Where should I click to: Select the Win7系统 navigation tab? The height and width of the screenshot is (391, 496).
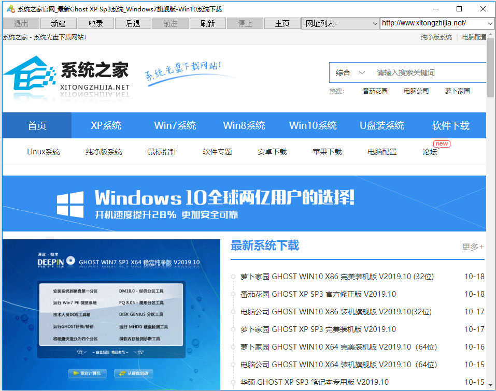pos(175,125)
